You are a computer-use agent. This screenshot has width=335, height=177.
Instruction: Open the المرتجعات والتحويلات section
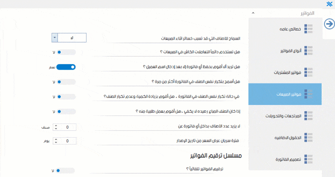(x=285, y=116)
